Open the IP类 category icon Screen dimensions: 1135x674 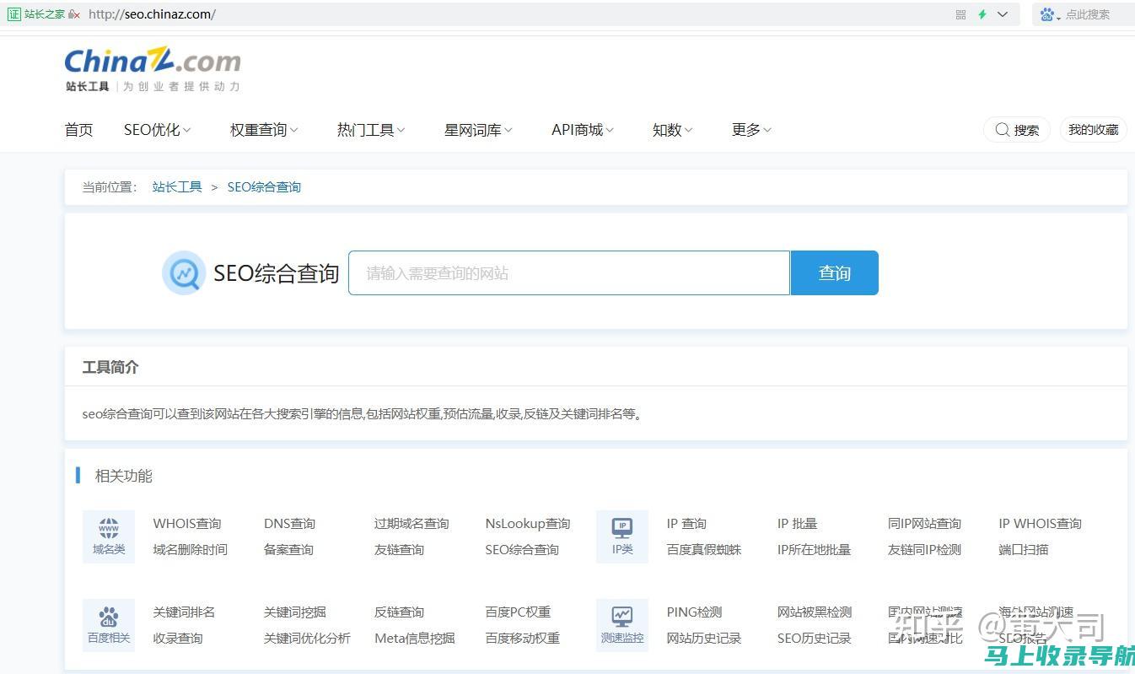point(622,536)
